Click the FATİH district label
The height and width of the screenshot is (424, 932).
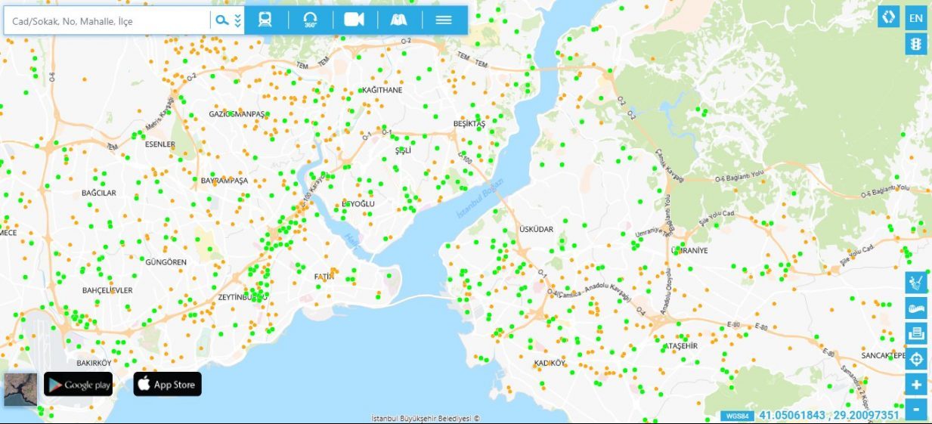coord(324,277)
